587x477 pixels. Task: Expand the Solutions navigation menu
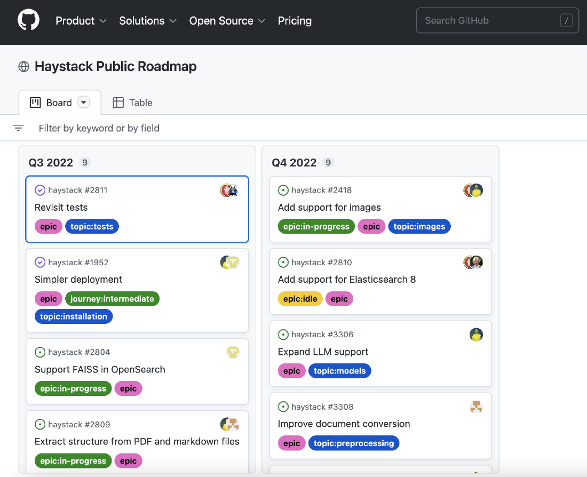coord(147,21)
